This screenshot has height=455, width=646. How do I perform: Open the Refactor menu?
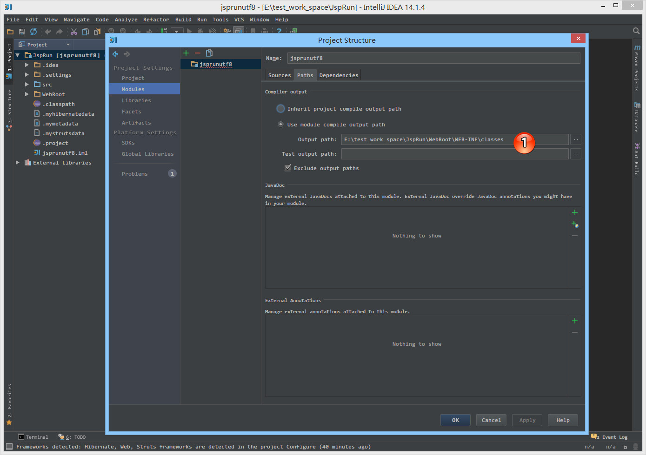(x=156, y=20)
